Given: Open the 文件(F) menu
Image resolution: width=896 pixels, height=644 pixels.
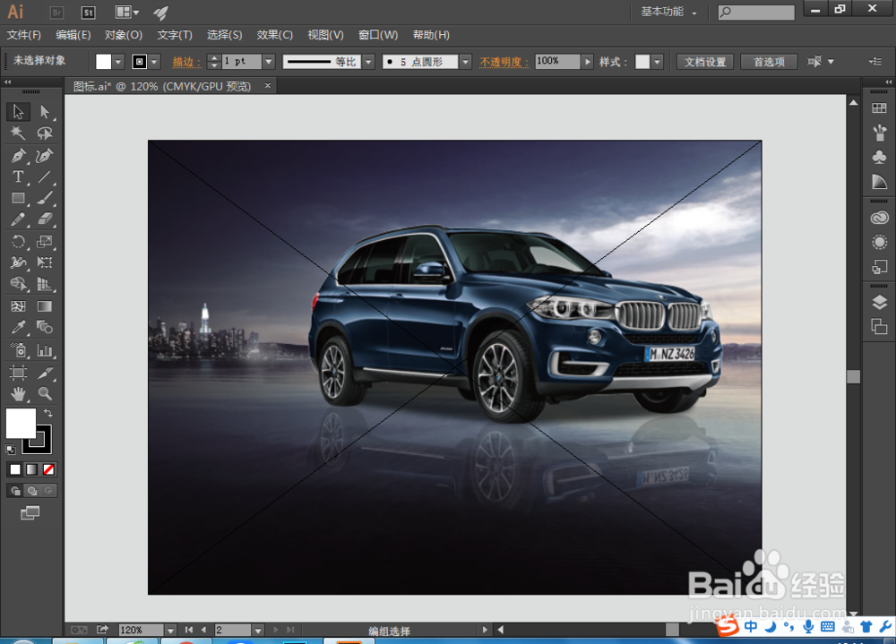Looking at the screenshot, I should pyautogui.click(x=24, y=35).
